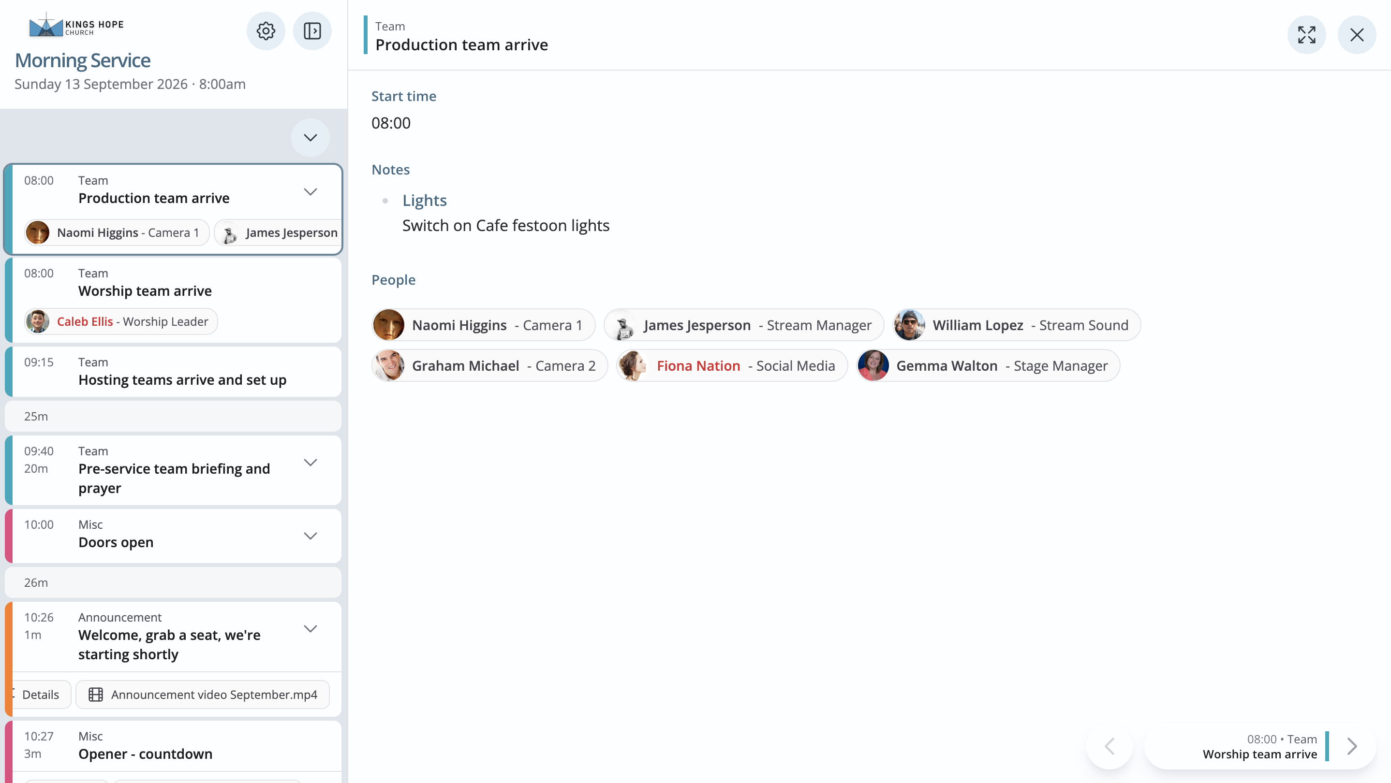Open the Caleb Ellis Worship Leader chip
Viewport: 1391px width, 783px height.
click(121, 321)
